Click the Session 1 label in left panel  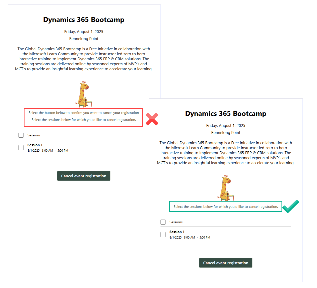coord(35,145)
